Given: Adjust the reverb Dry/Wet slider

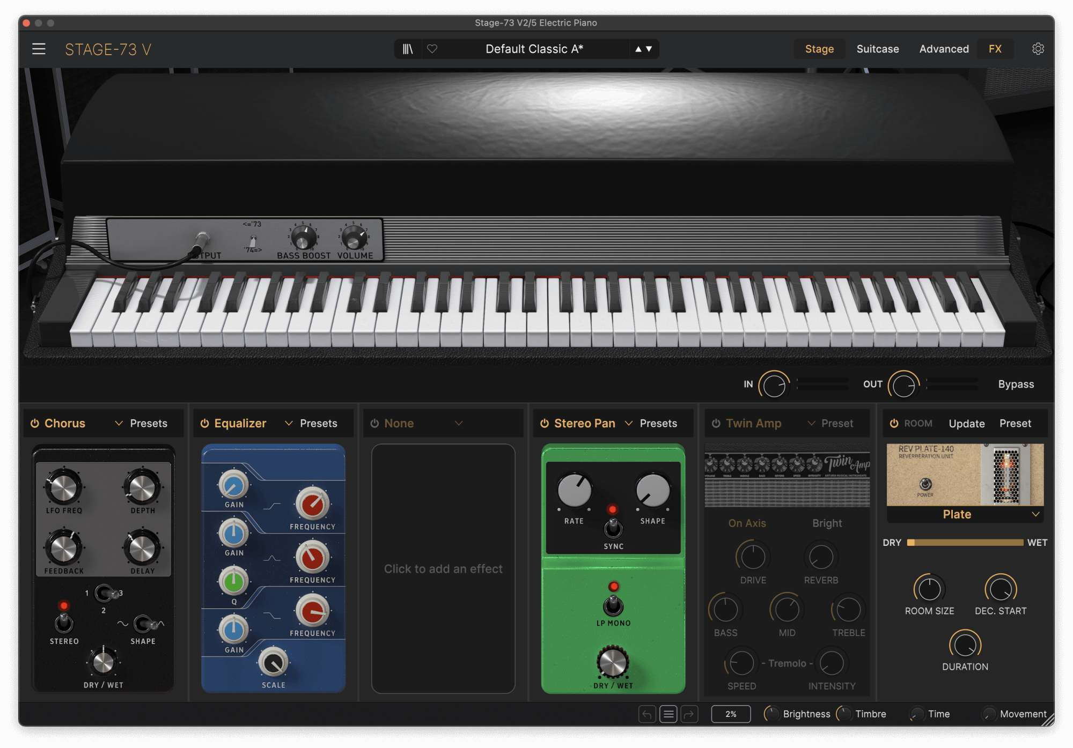Looking at the screenshot, I should (x=965, y=542).
